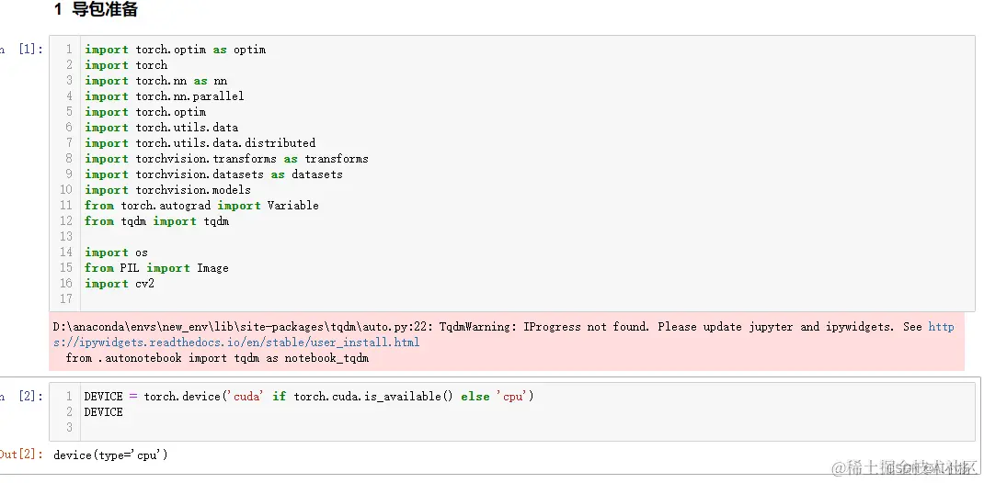Click line 'from tqdm import tqdm'
The width and height of the screenshot is (984, 483).
click(157, 221)
